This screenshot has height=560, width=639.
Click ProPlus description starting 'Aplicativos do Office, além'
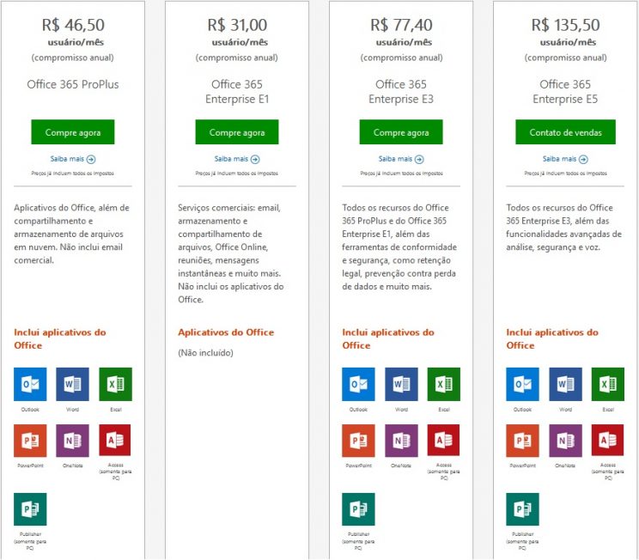pos(72,234)
